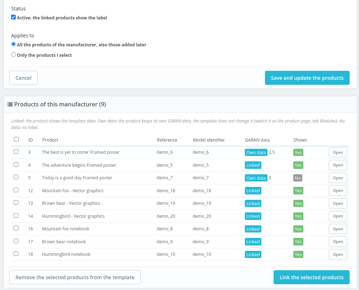Viewport: 359px width, 290px height.
Task: Click the grey No badge in Shown column
Action: tap(298, 178)
